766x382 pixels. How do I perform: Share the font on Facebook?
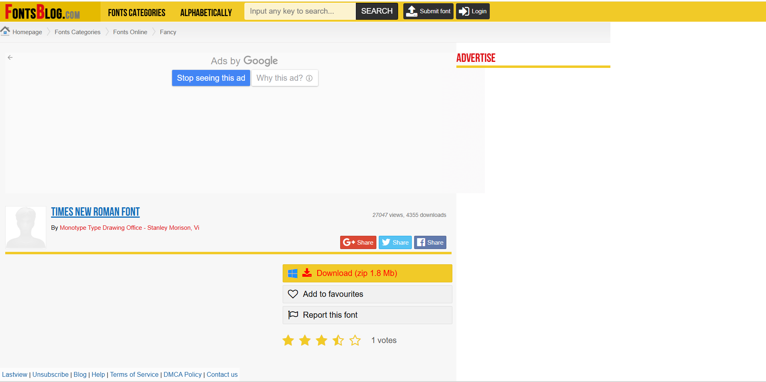coord(429,242)
